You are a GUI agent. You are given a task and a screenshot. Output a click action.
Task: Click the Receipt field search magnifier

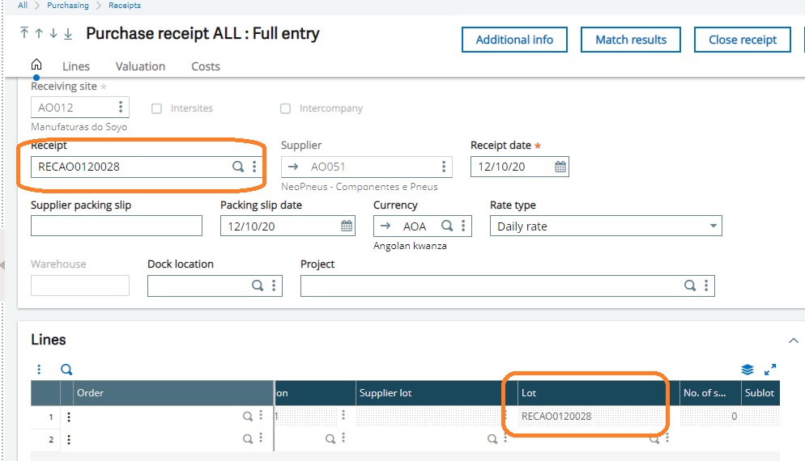[x=238, y=167]
